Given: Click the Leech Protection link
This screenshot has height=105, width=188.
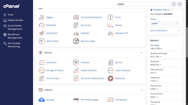Looking at the screenshot, I should click(123, 71).
